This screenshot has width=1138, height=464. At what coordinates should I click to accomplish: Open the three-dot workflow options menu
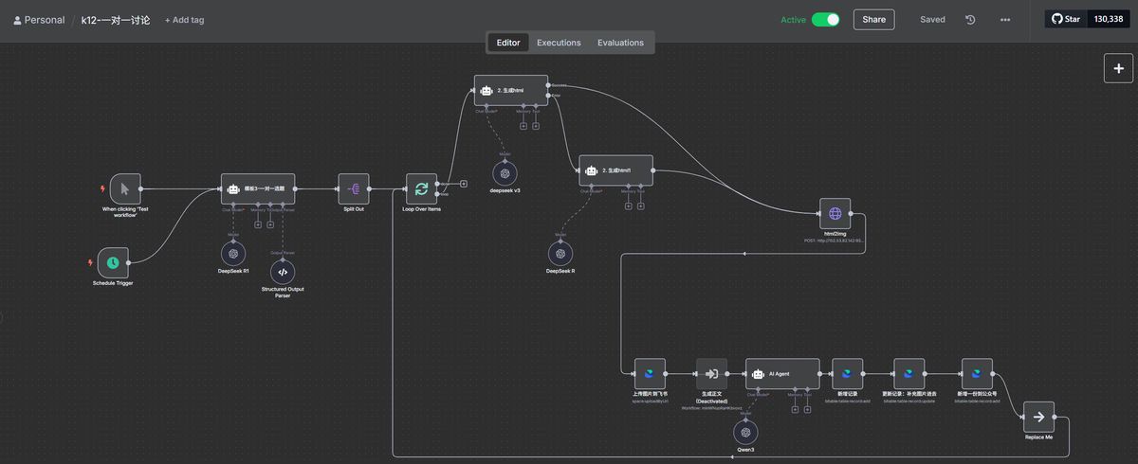tap(1005, 20)
